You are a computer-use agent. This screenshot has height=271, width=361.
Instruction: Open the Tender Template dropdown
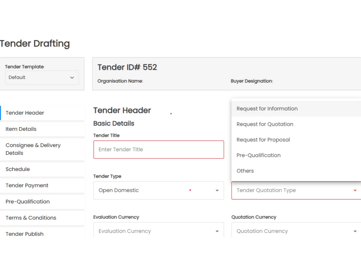click(x=42, y=78)
